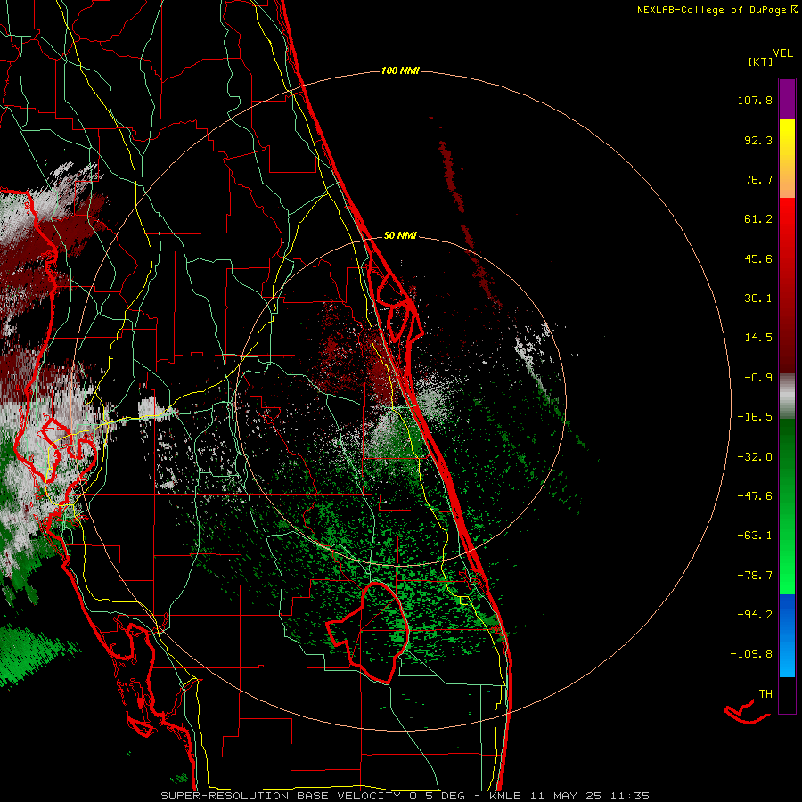
Task: Select the -109.8 legend value
Action: (751, 654)
